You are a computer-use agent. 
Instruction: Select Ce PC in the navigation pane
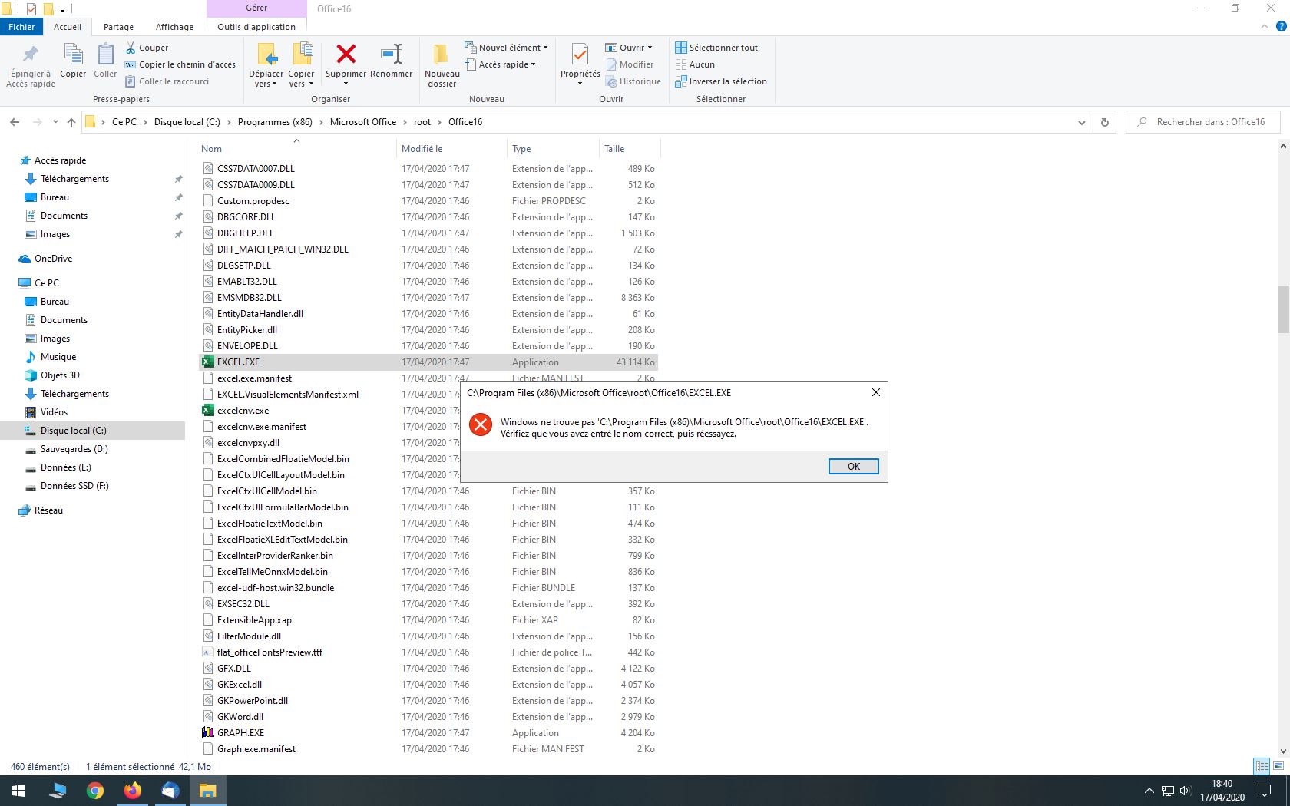[x=46, y=283]
